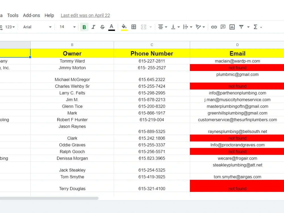Viewport: 284px width, 213px height.
Task: Create a filter on the data
Action: (x=241, y=27)
